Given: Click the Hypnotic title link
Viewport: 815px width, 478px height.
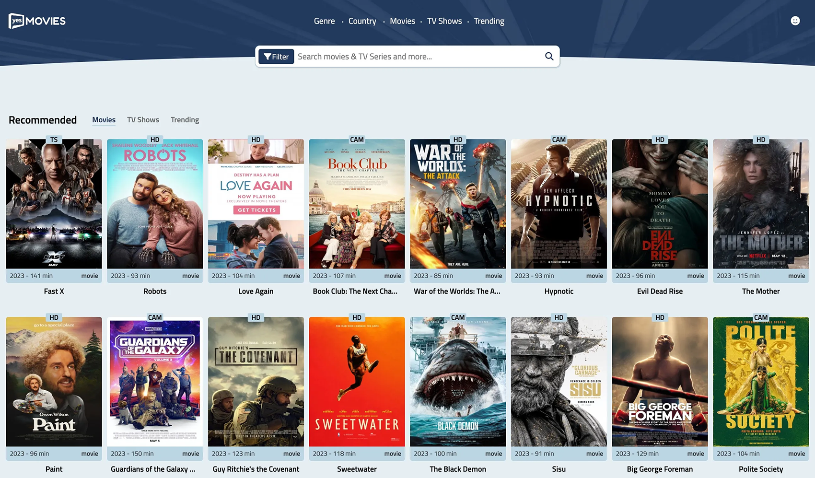Looking at the screenshot, I should [x=559, y=291].
